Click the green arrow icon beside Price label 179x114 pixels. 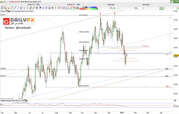(x=13, y=11)
